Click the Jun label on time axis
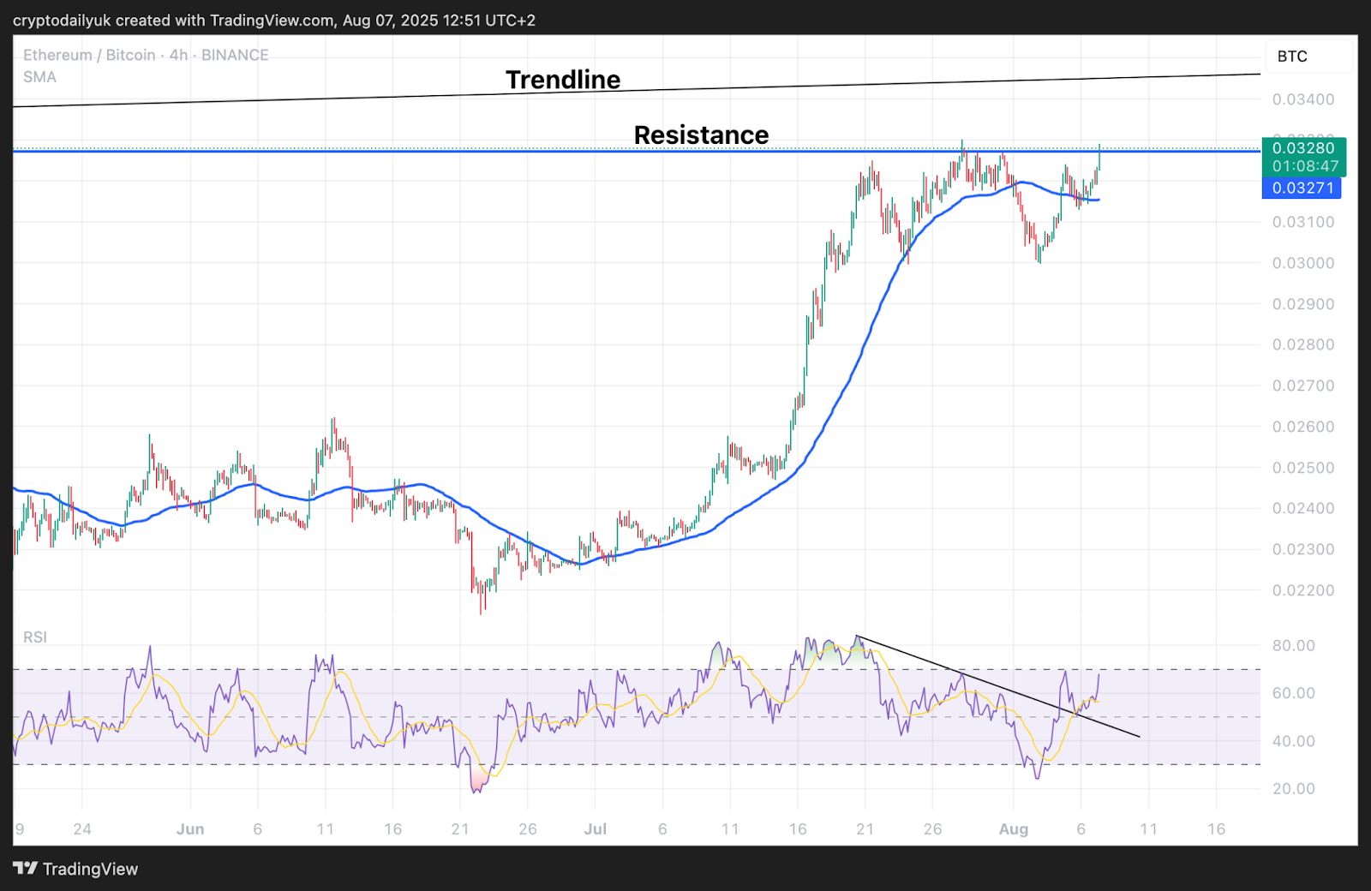Image resolution: width=1371 pixels, height=891 pixels. pos(190,829)
